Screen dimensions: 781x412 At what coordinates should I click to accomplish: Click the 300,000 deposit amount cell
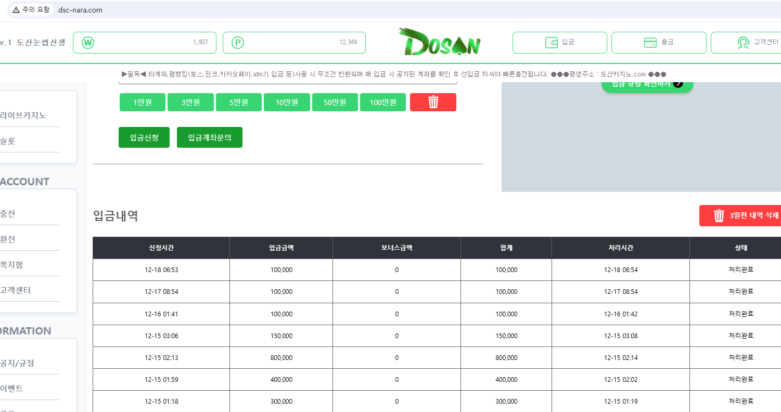(x=281, y=402)
